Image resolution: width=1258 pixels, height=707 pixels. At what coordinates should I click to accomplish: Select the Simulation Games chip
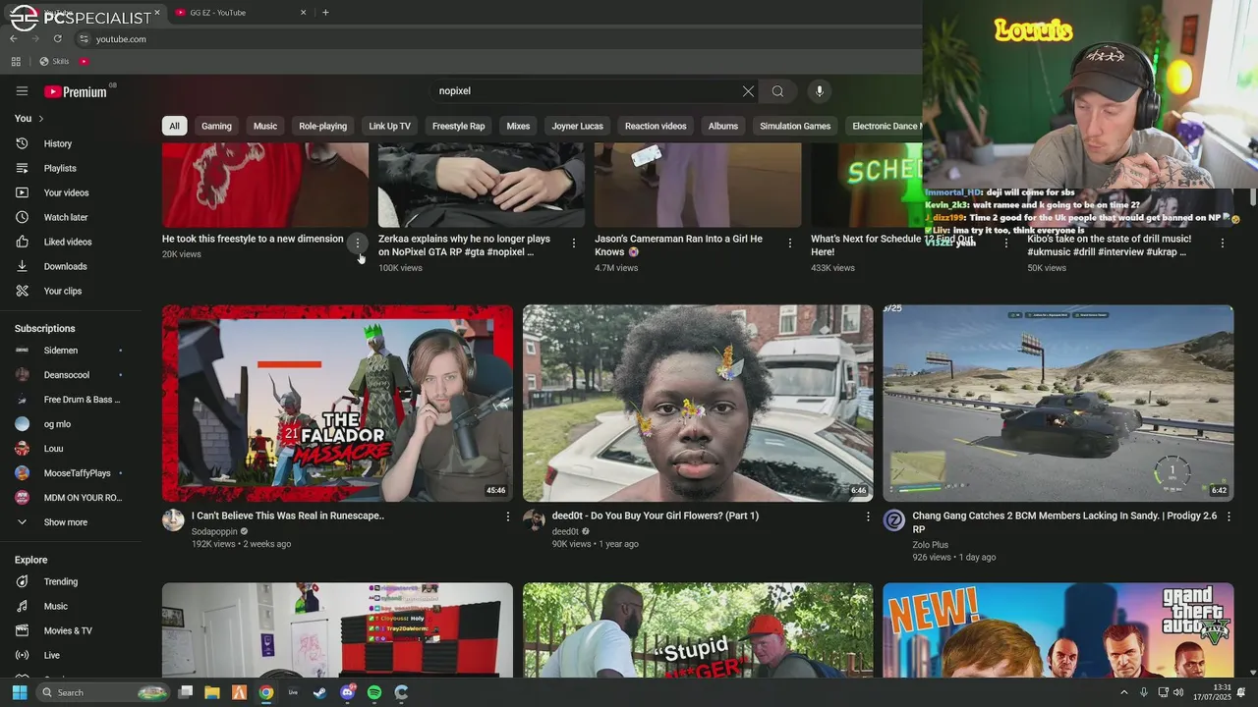pyautogui.click(x=795, y=126)
